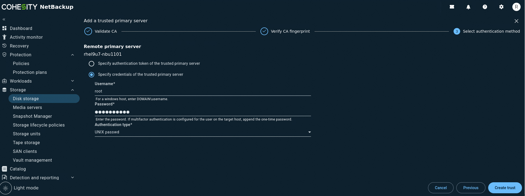The image size is (525, 196).
Task: Open Snapshot Manager menu item
Action: pos(32,116)
